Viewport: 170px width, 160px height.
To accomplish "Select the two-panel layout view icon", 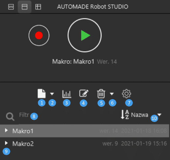I will click(x=25, y=7).
